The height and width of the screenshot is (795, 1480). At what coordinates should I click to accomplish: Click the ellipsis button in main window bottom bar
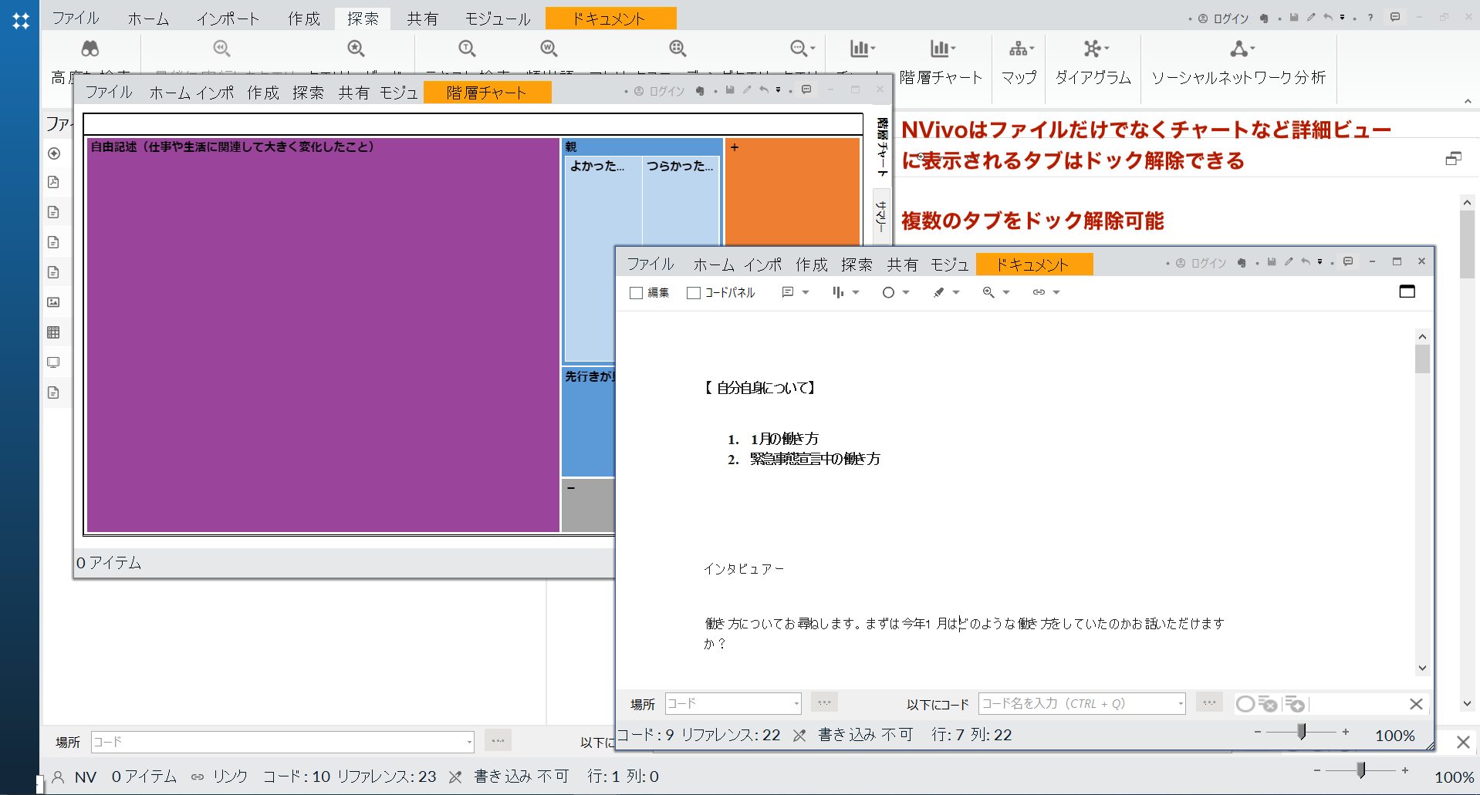click(x=498, y=740)
